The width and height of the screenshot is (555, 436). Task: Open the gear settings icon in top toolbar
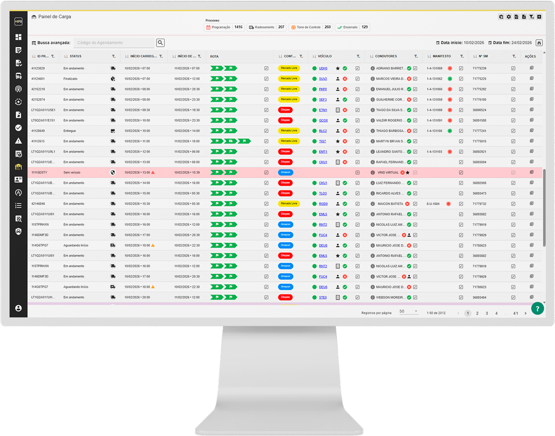[x=509, y=17]
